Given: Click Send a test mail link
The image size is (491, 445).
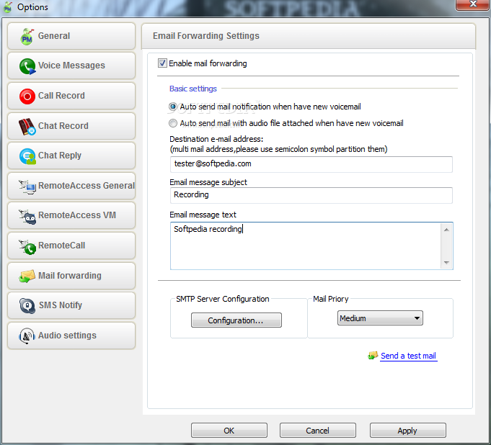Looking at the screenshot, I should (x=408, y=356).
